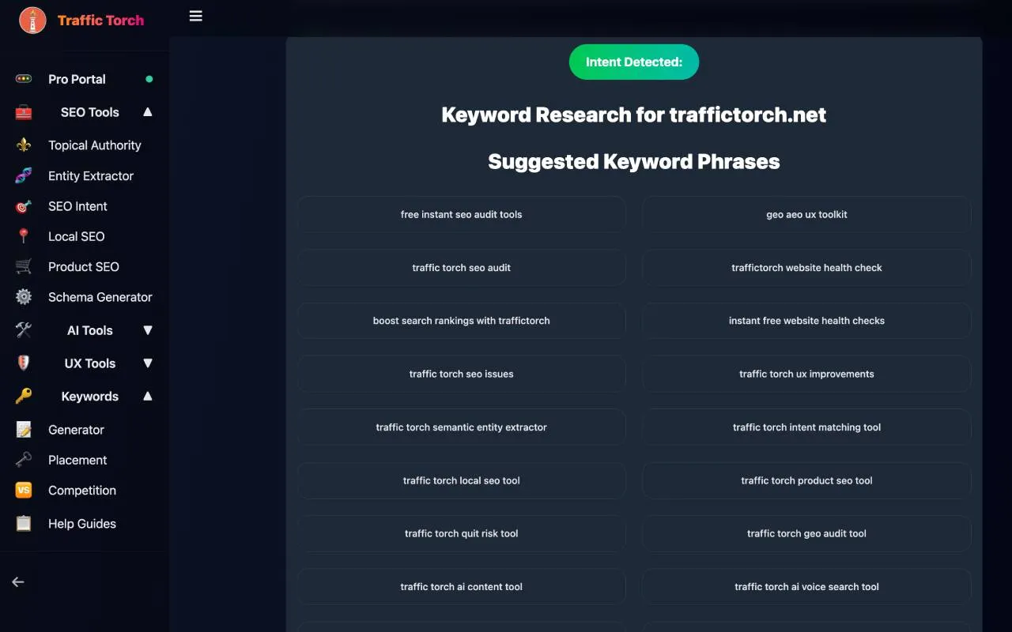Select 'boost search rankings with traffictorch' phrase

pos(462,321)
